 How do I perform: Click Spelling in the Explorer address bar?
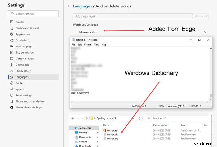tap(101, 118)
